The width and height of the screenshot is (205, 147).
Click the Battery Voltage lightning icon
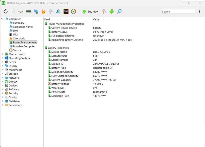click(49, 84)
